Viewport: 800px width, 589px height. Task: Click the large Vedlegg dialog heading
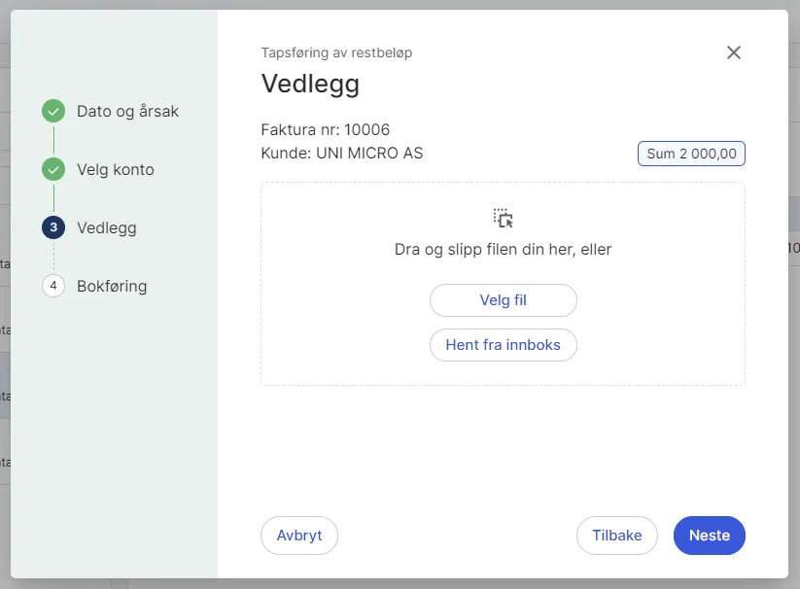pyautogui.click(x=310, y=84)
